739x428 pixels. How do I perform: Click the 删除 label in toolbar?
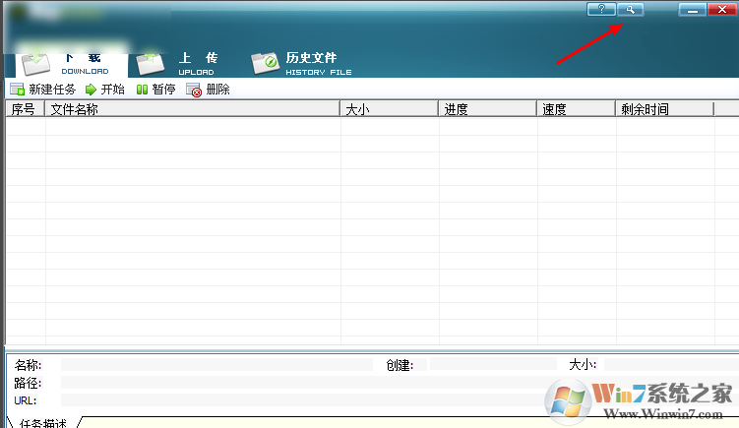217,90
